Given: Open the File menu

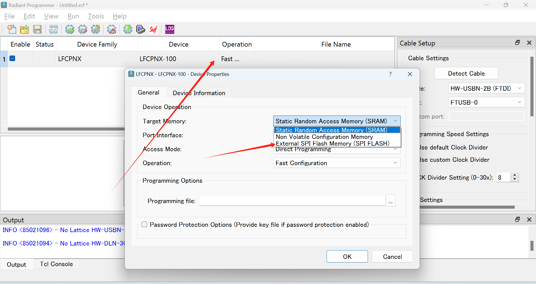Looking at the screenshot, I should tap(9, 16).
